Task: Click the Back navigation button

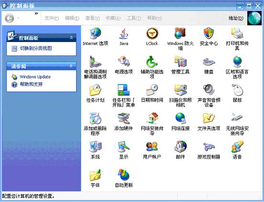Action: point(10,18)
